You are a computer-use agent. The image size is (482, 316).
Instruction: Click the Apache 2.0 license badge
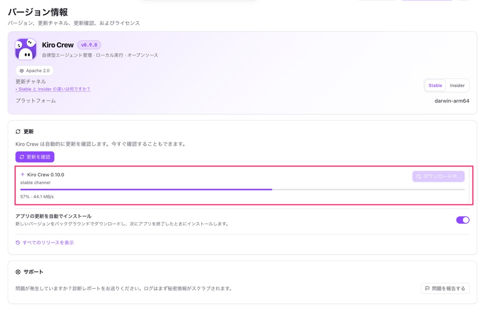click(34, 70)
